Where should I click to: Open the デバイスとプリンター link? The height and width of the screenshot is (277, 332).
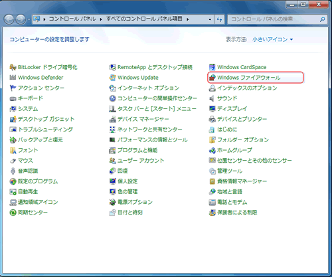click(242, 119)
